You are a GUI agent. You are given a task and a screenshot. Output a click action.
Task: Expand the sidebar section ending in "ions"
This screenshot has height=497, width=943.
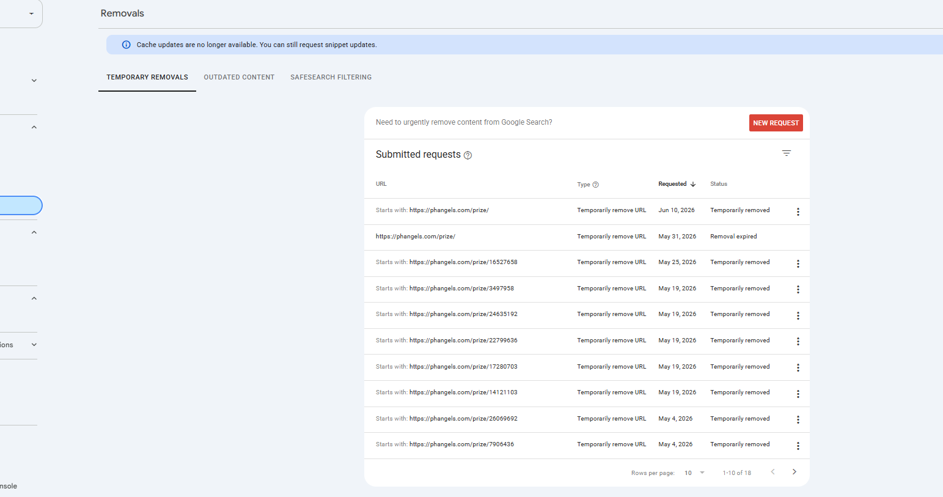[34, 345]
